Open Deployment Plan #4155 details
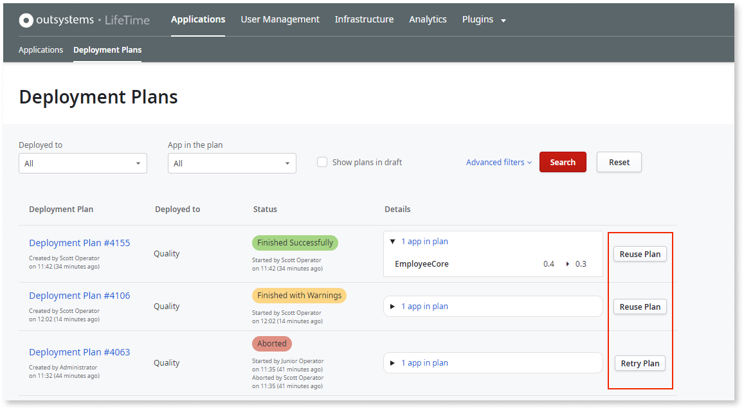The width and height of the screenshot is (744, 410). (x=79, y=242)
